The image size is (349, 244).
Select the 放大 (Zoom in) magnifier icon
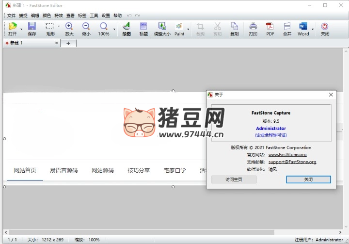coord(69,29)
